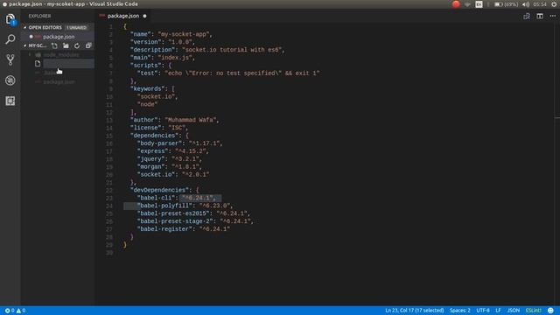Change the end of line sequence LF

point(498,311)
